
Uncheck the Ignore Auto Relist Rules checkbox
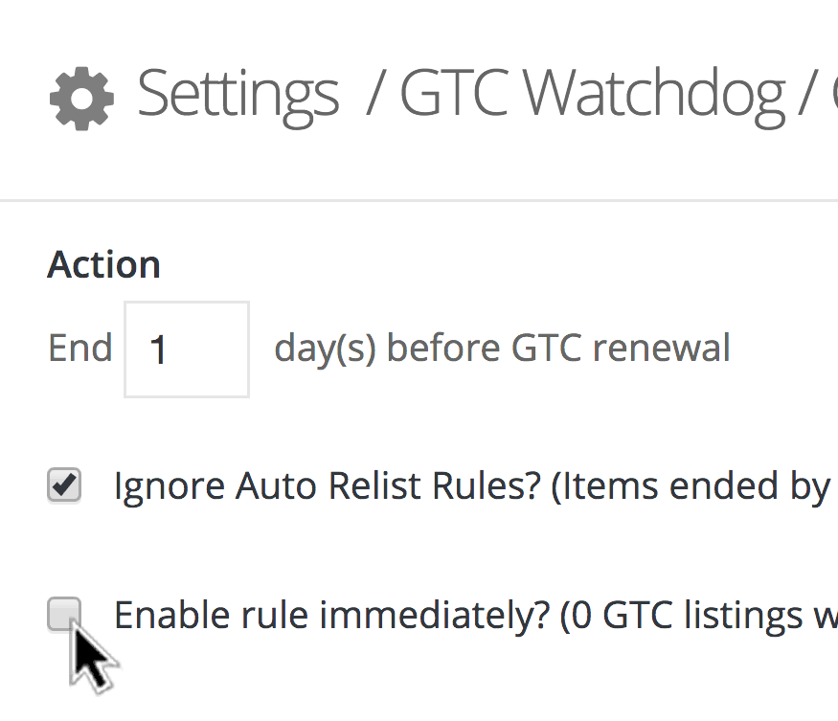click(64, 486)
